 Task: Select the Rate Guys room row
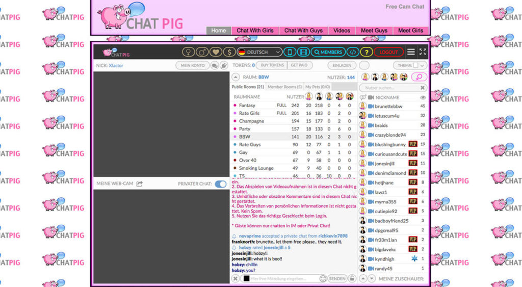294,144
